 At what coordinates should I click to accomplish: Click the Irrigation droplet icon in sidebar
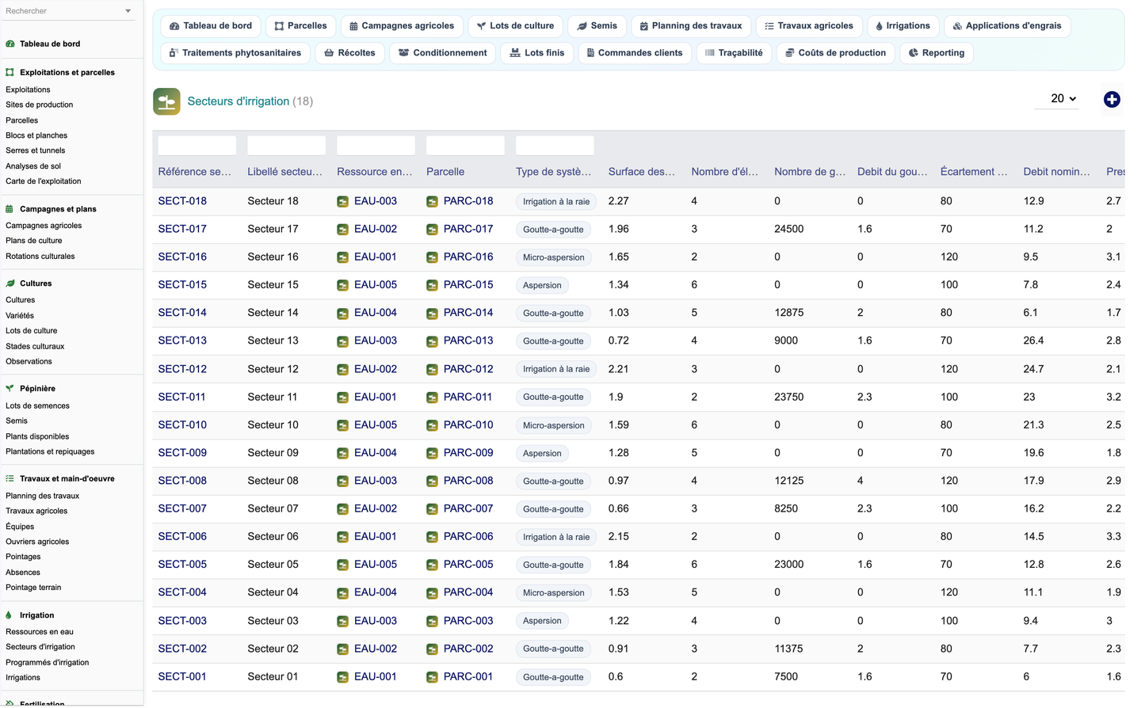coord(10,615)
